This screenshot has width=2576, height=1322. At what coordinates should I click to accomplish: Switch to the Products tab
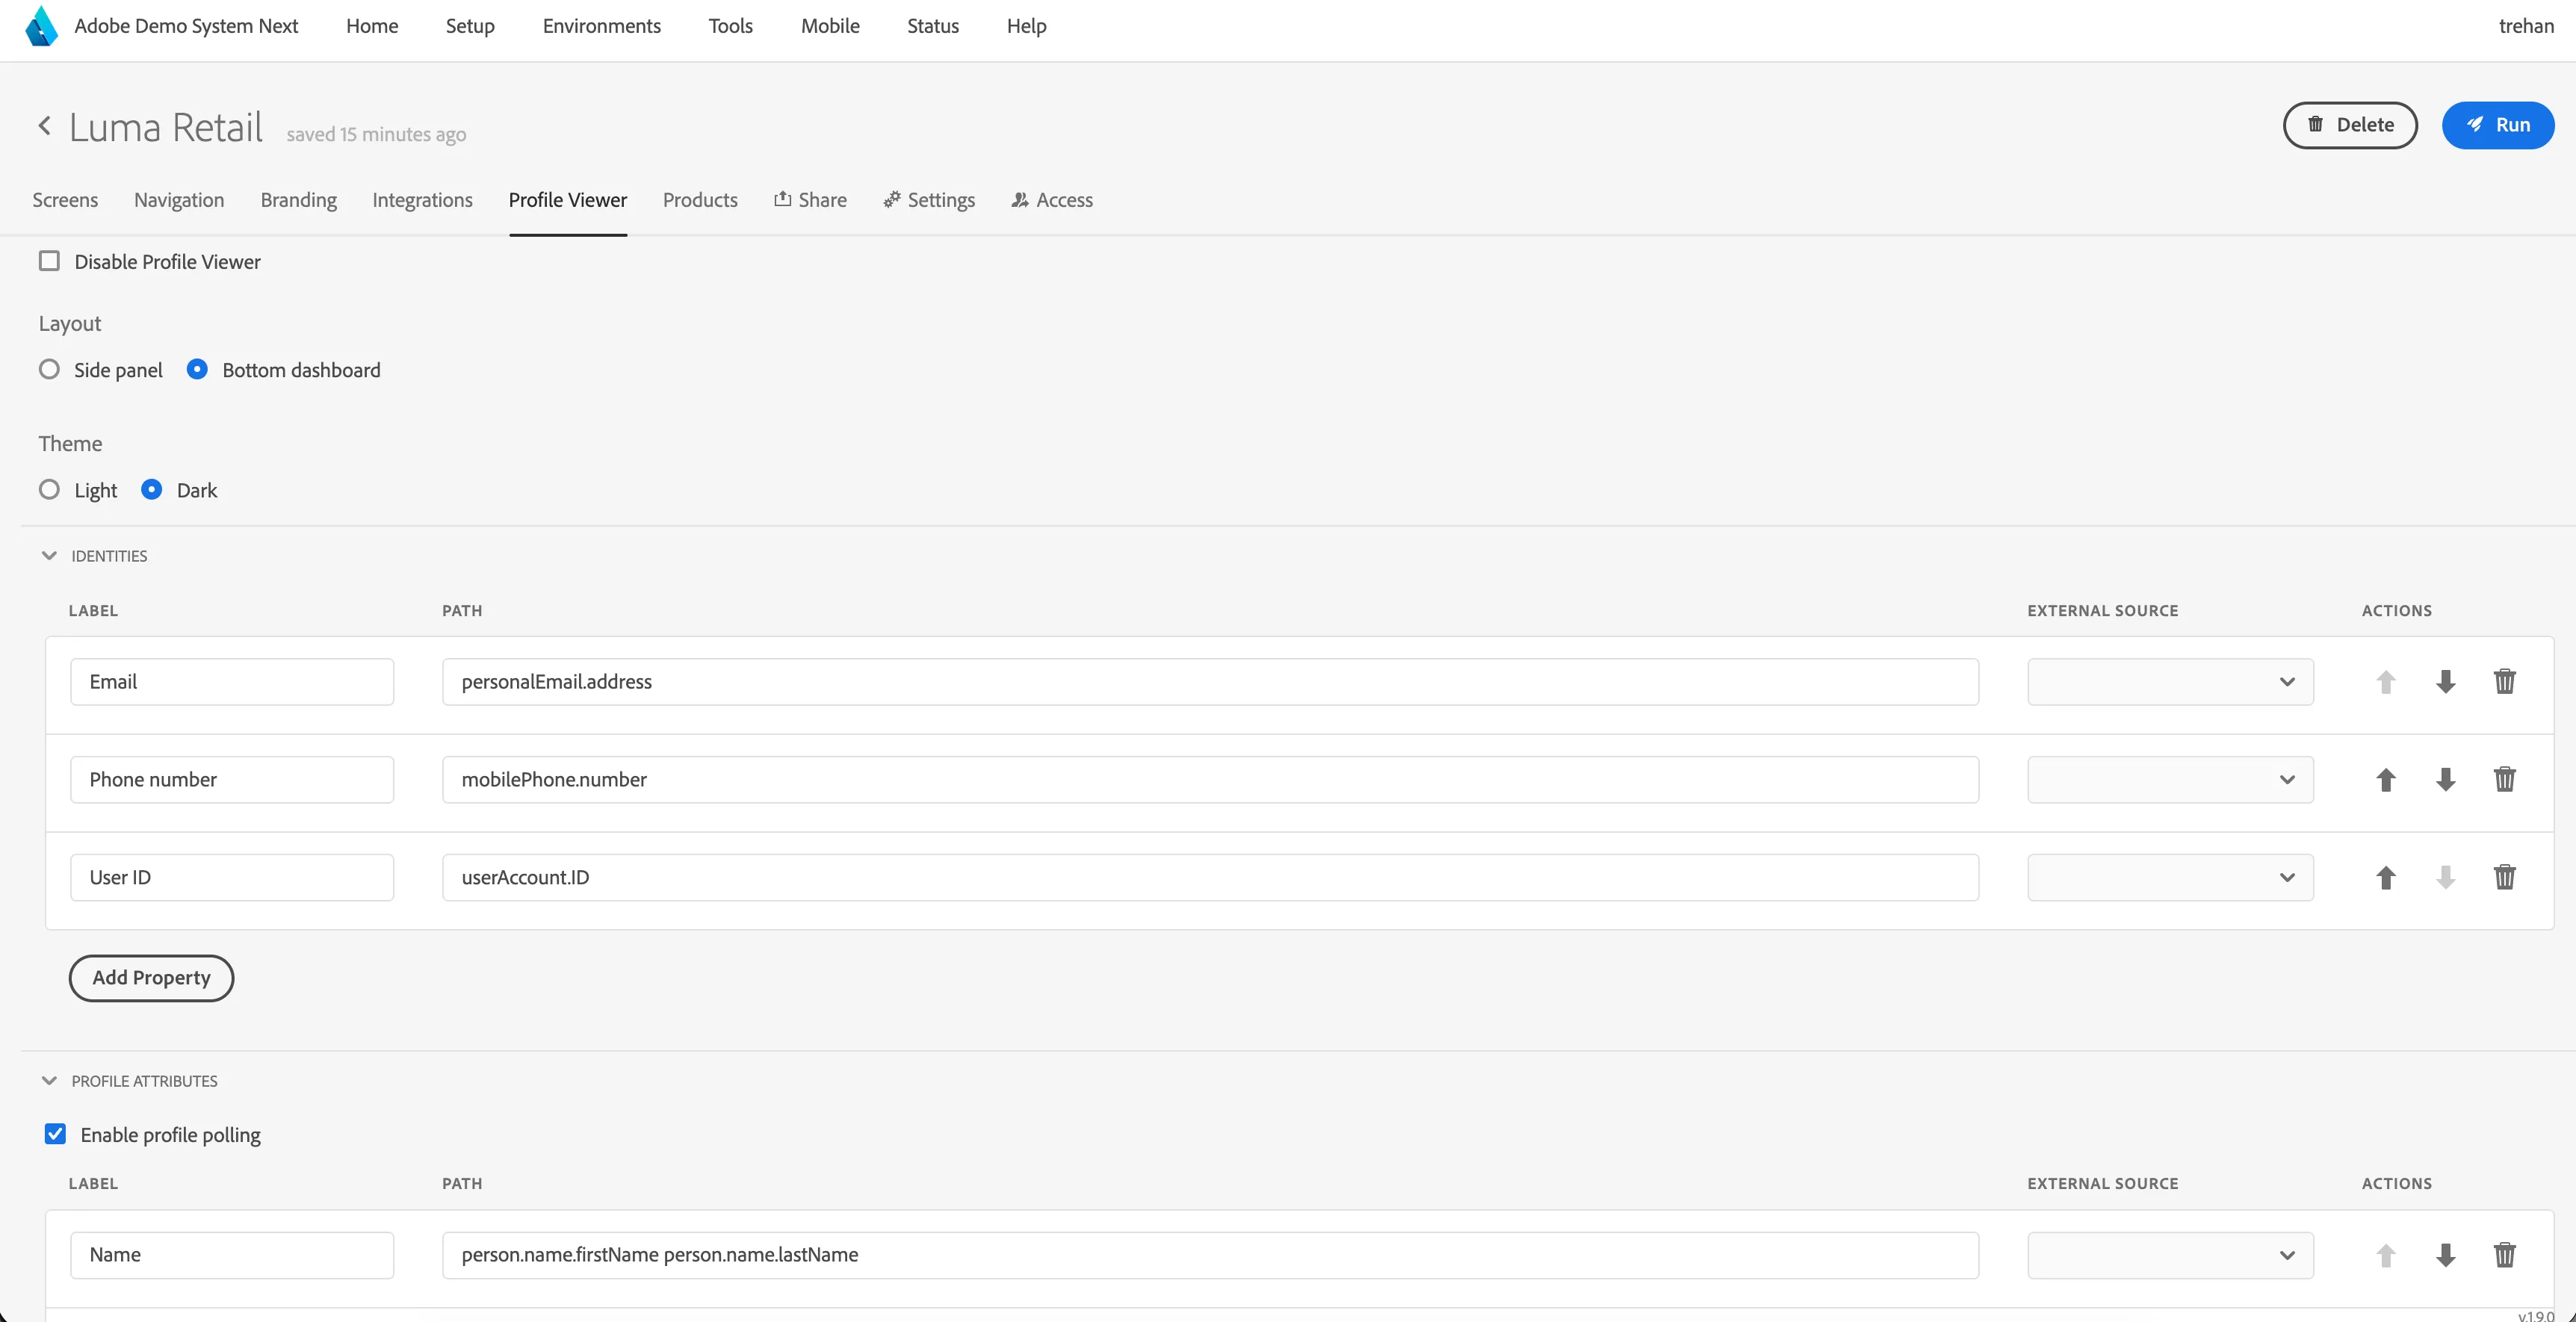tap(700, 200)
